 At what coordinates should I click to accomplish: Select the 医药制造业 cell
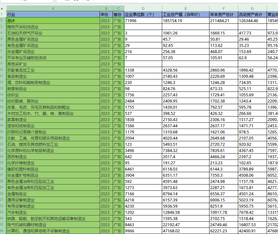[53, 157]
